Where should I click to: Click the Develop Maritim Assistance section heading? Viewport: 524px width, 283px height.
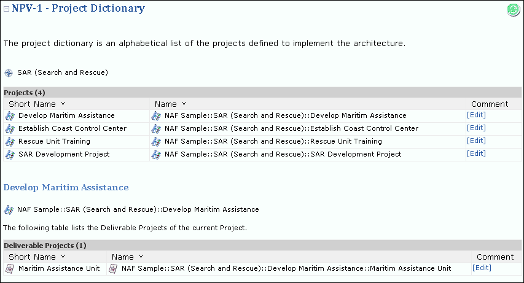66,187
